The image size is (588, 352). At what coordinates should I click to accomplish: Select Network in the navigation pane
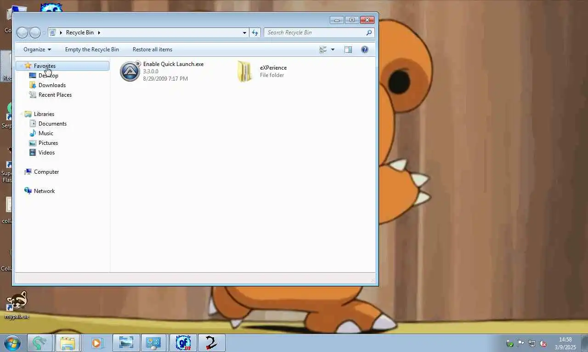pyautogui.click(x=44, y=191)
